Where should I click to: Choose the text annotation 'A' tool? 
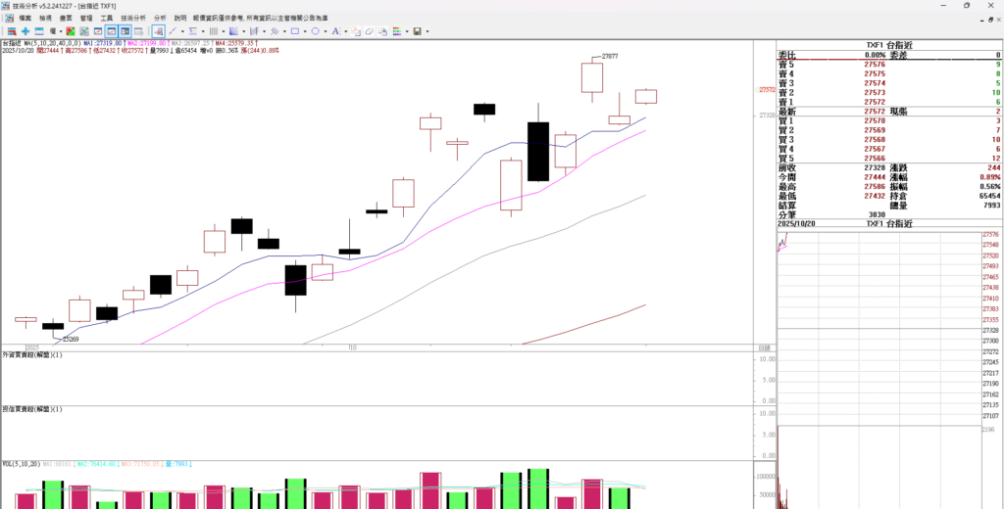pos(335,31)
